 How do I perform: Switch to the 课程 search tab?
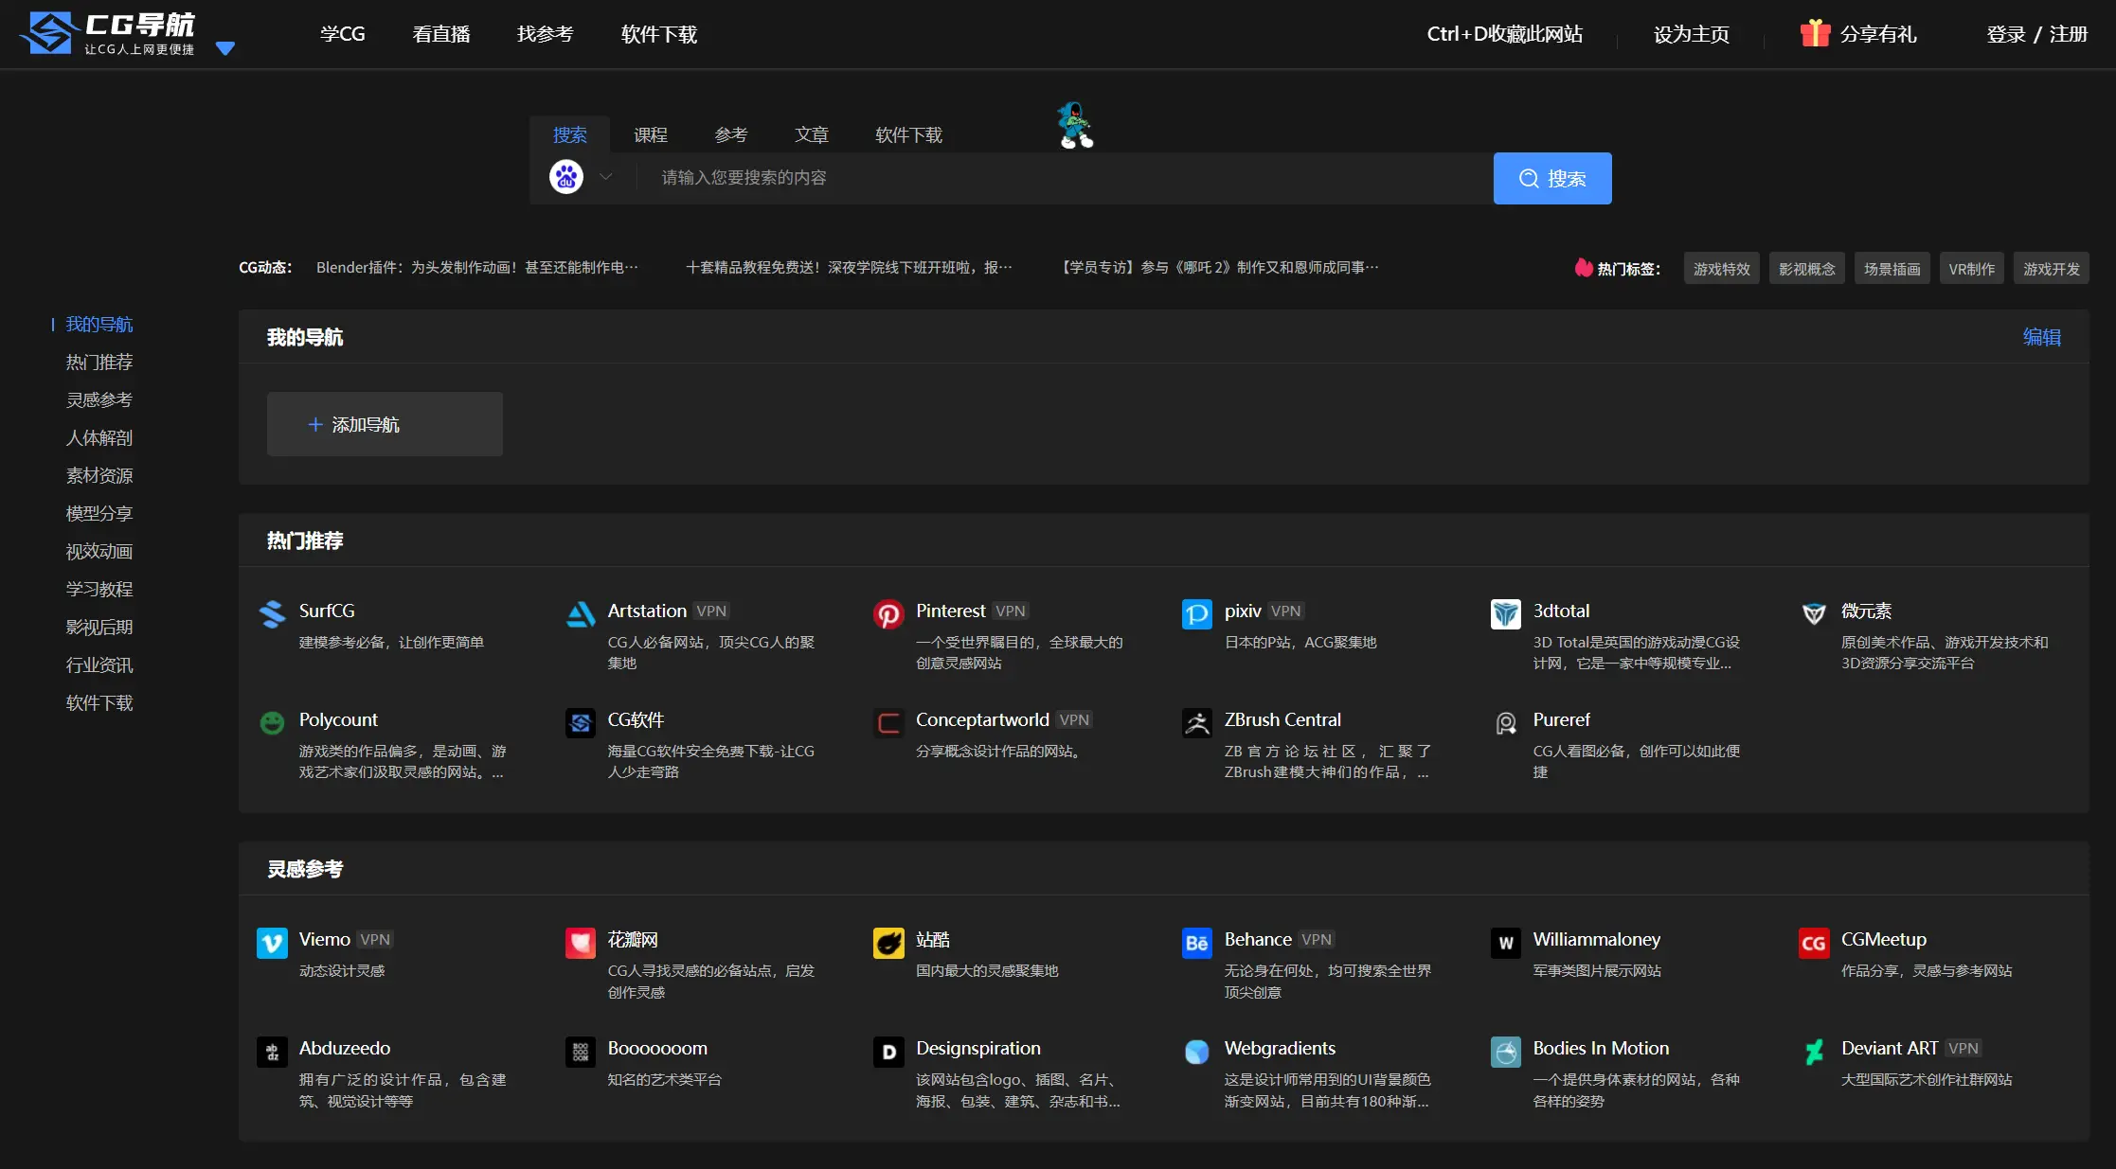click(x=650, y=134)
